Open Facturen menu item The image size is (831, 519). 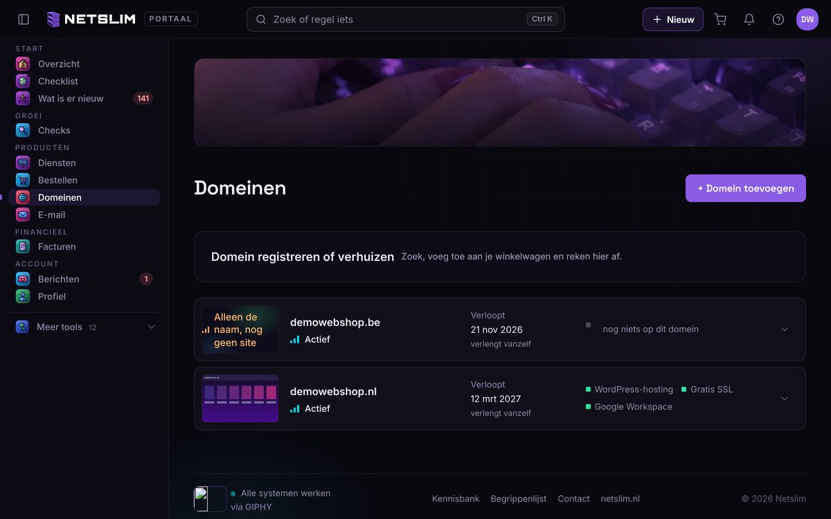click(x=84, y=246)
